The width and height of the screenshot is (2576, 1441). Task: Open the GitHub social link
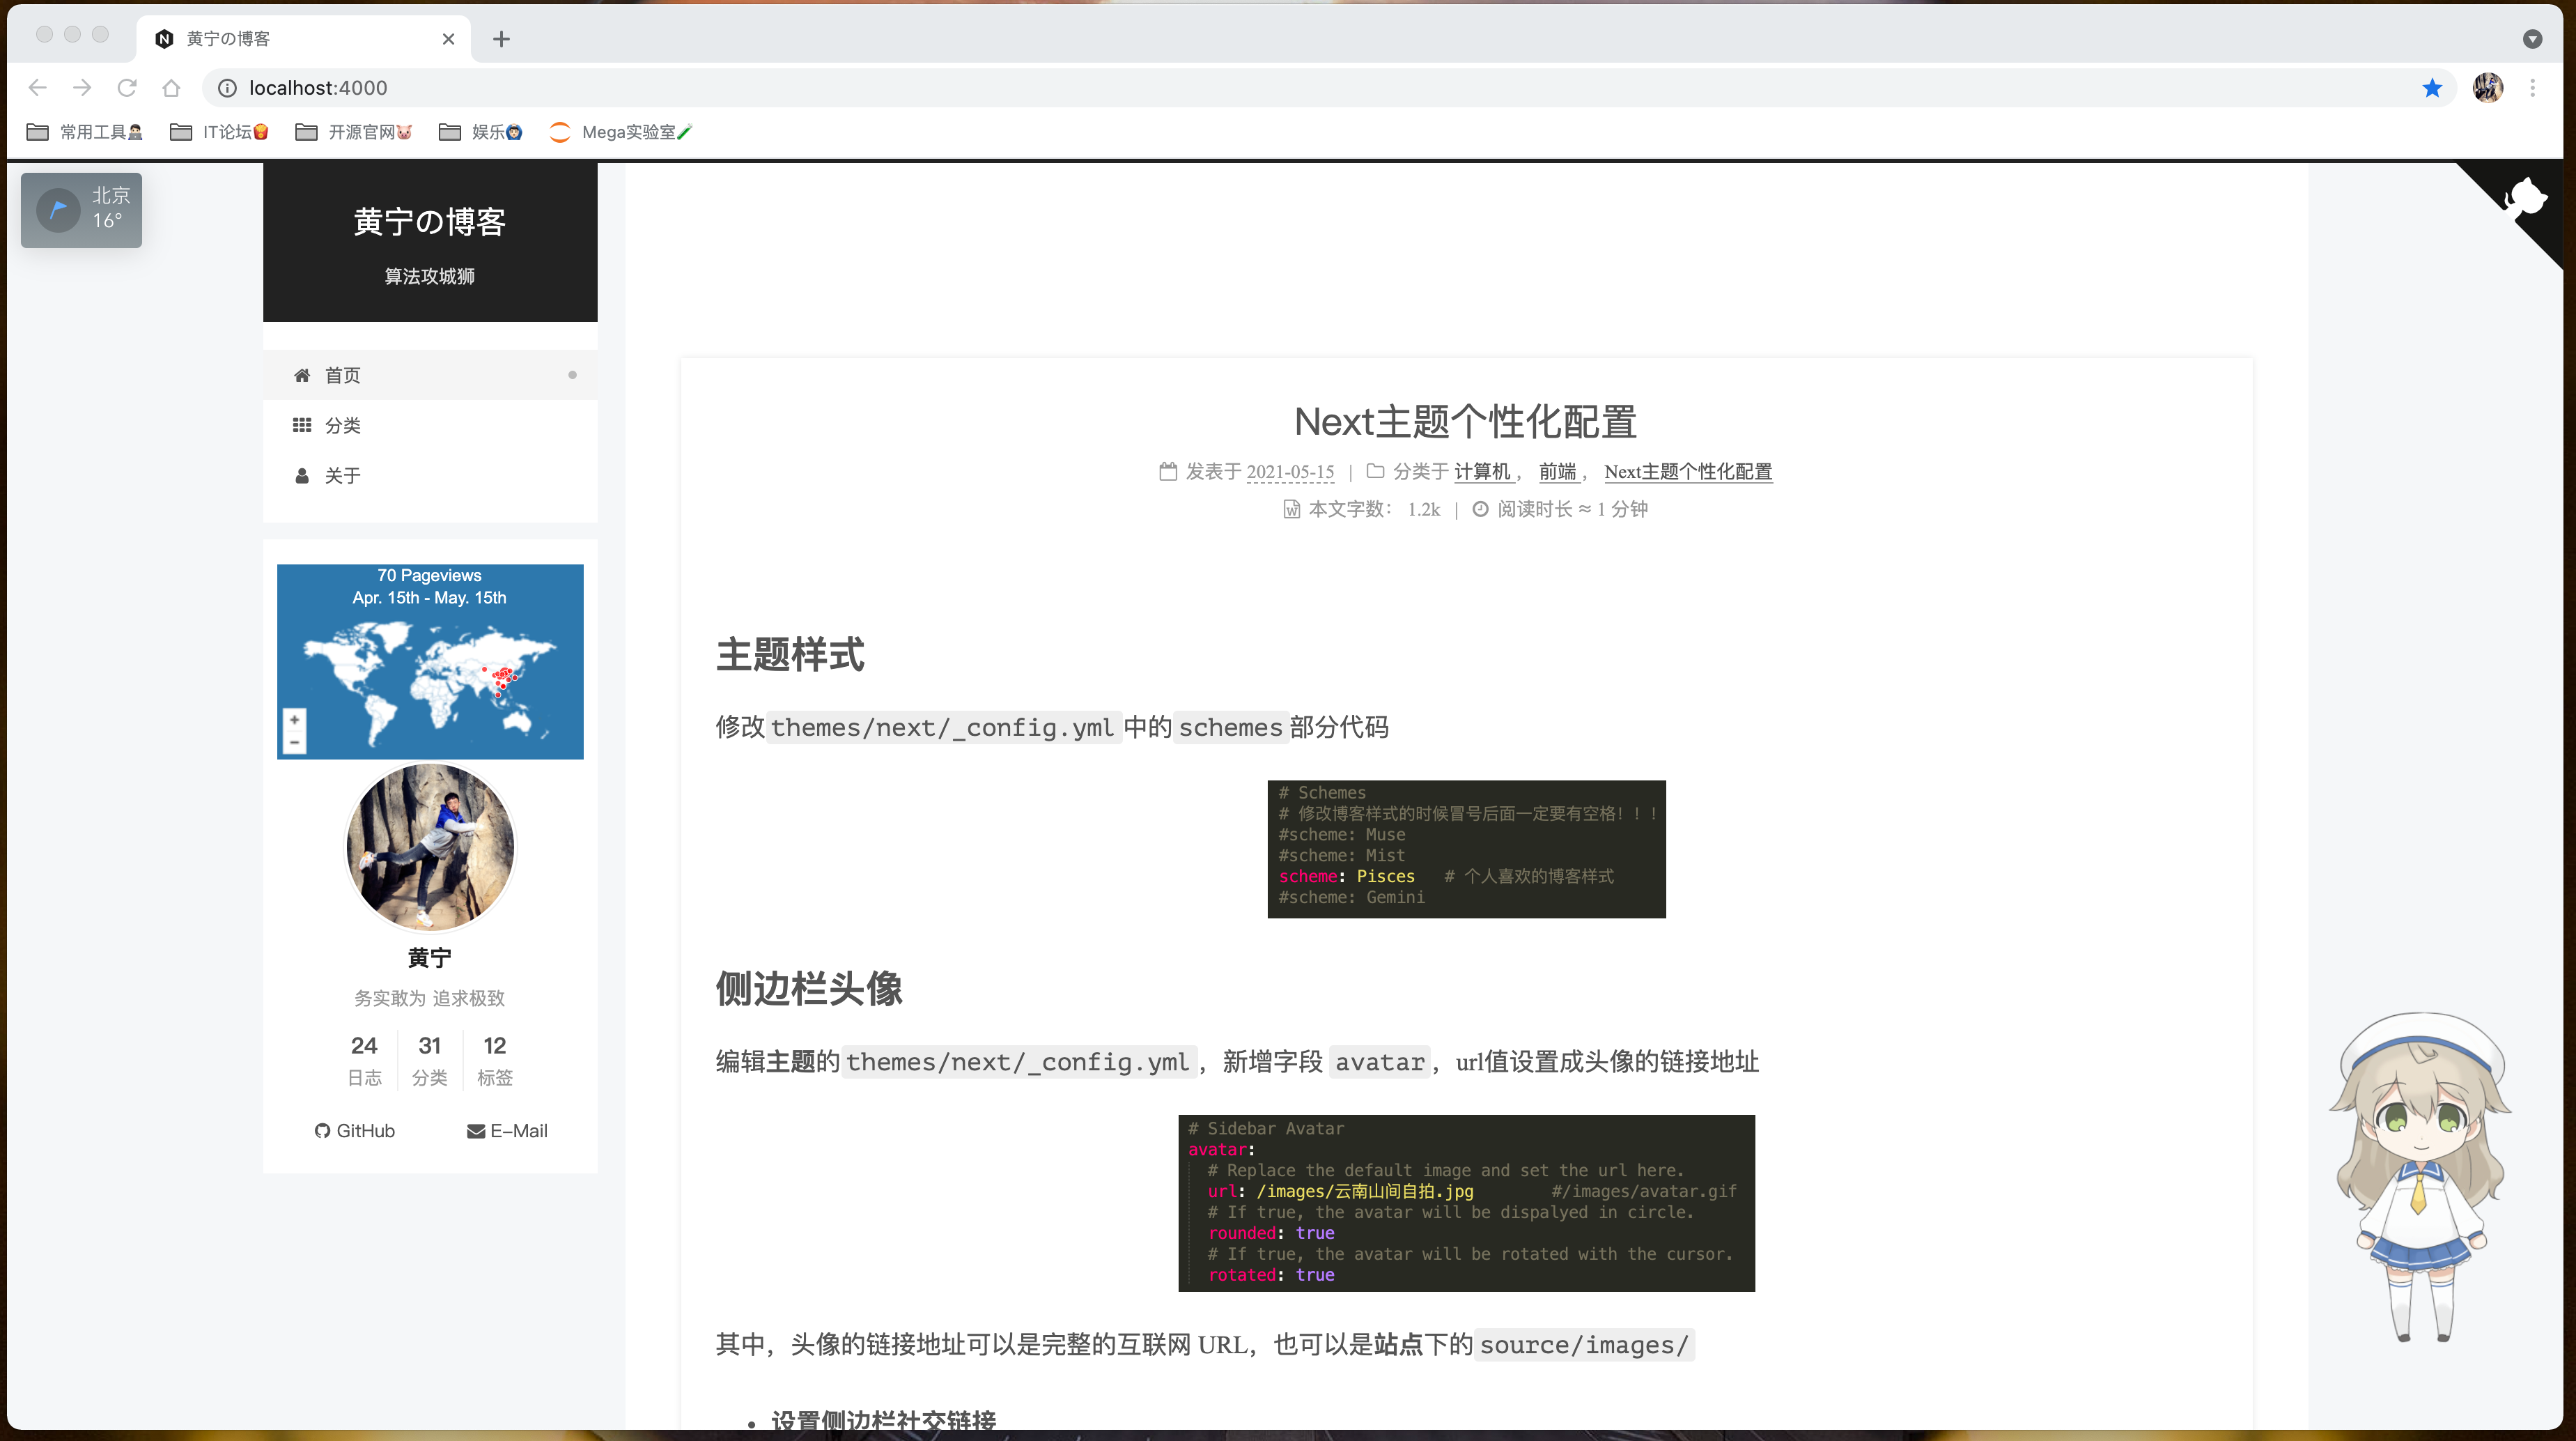pyautogui.click(x=354, y=1131)
